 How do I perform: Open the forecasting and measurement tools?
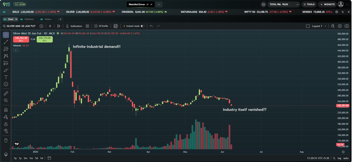pyautogui.click(x=6, y=63)
